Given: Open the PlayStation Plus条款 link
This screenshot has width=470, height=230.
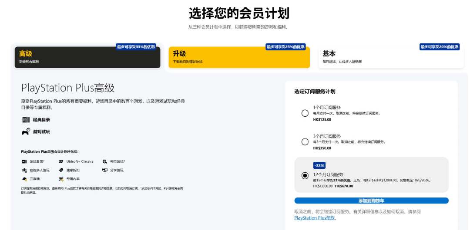Looking at the screenshot, I should click(316, 218).
